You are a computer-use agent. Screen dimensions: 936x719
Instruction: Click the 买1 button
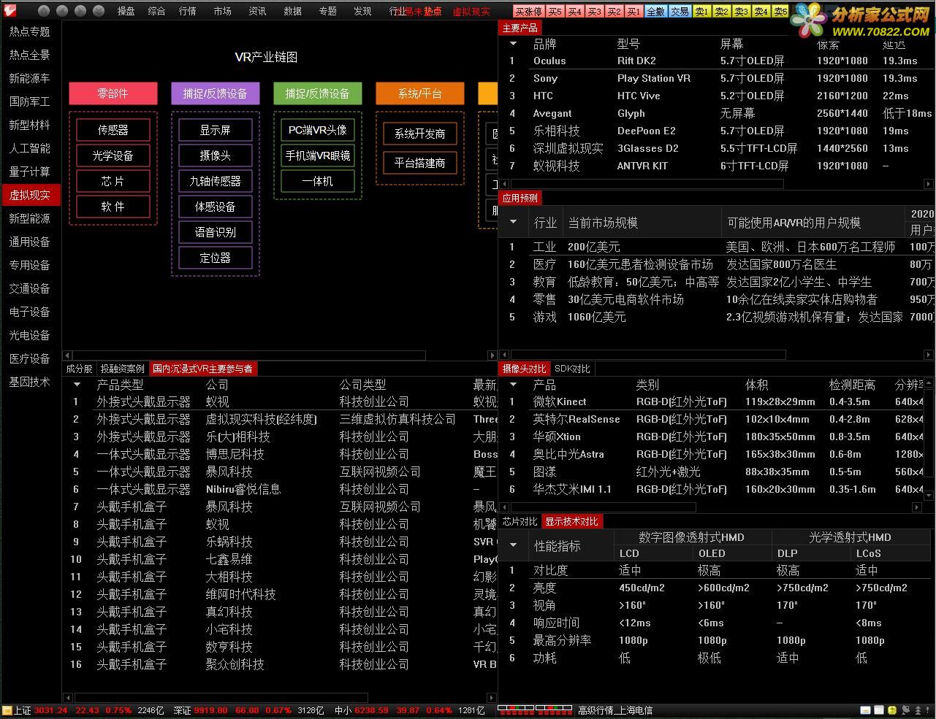[x=634, y=12]
